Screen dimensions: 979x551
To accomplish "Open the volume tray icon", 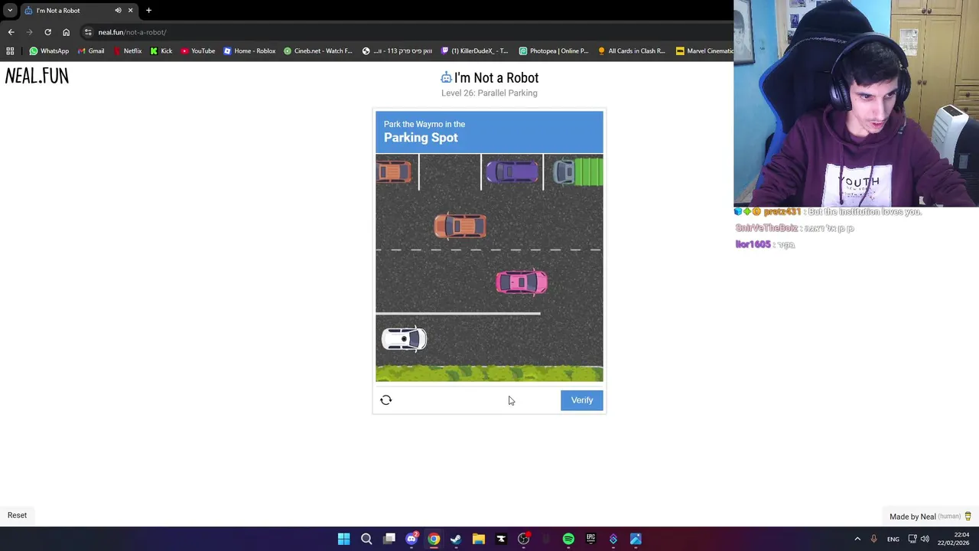I will pyautogui.click(x=925, y=539).
